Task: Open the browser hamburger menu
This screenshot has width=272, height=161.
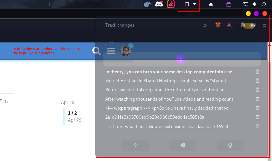Action: click(x=265, y=25)
